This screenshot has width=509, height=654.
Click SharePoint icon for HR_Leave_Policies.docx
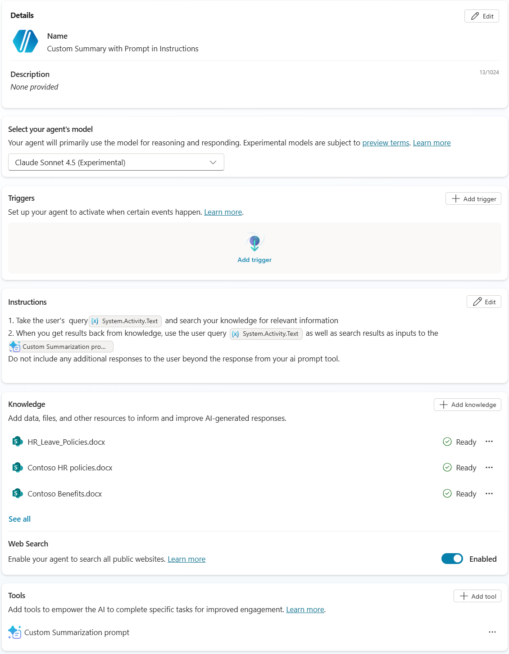17,442
